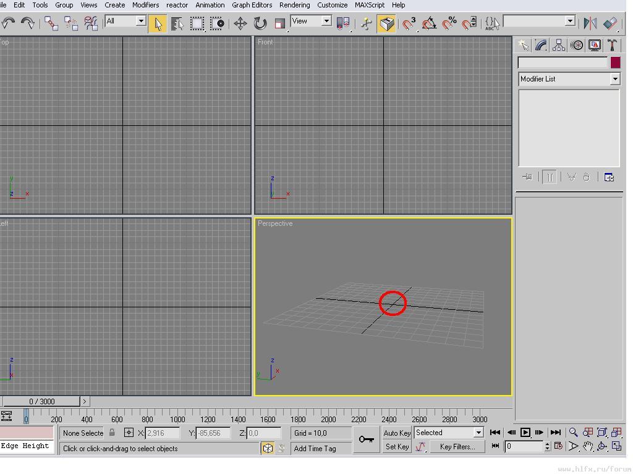Click the Key Filters button

tap(457, 447)
